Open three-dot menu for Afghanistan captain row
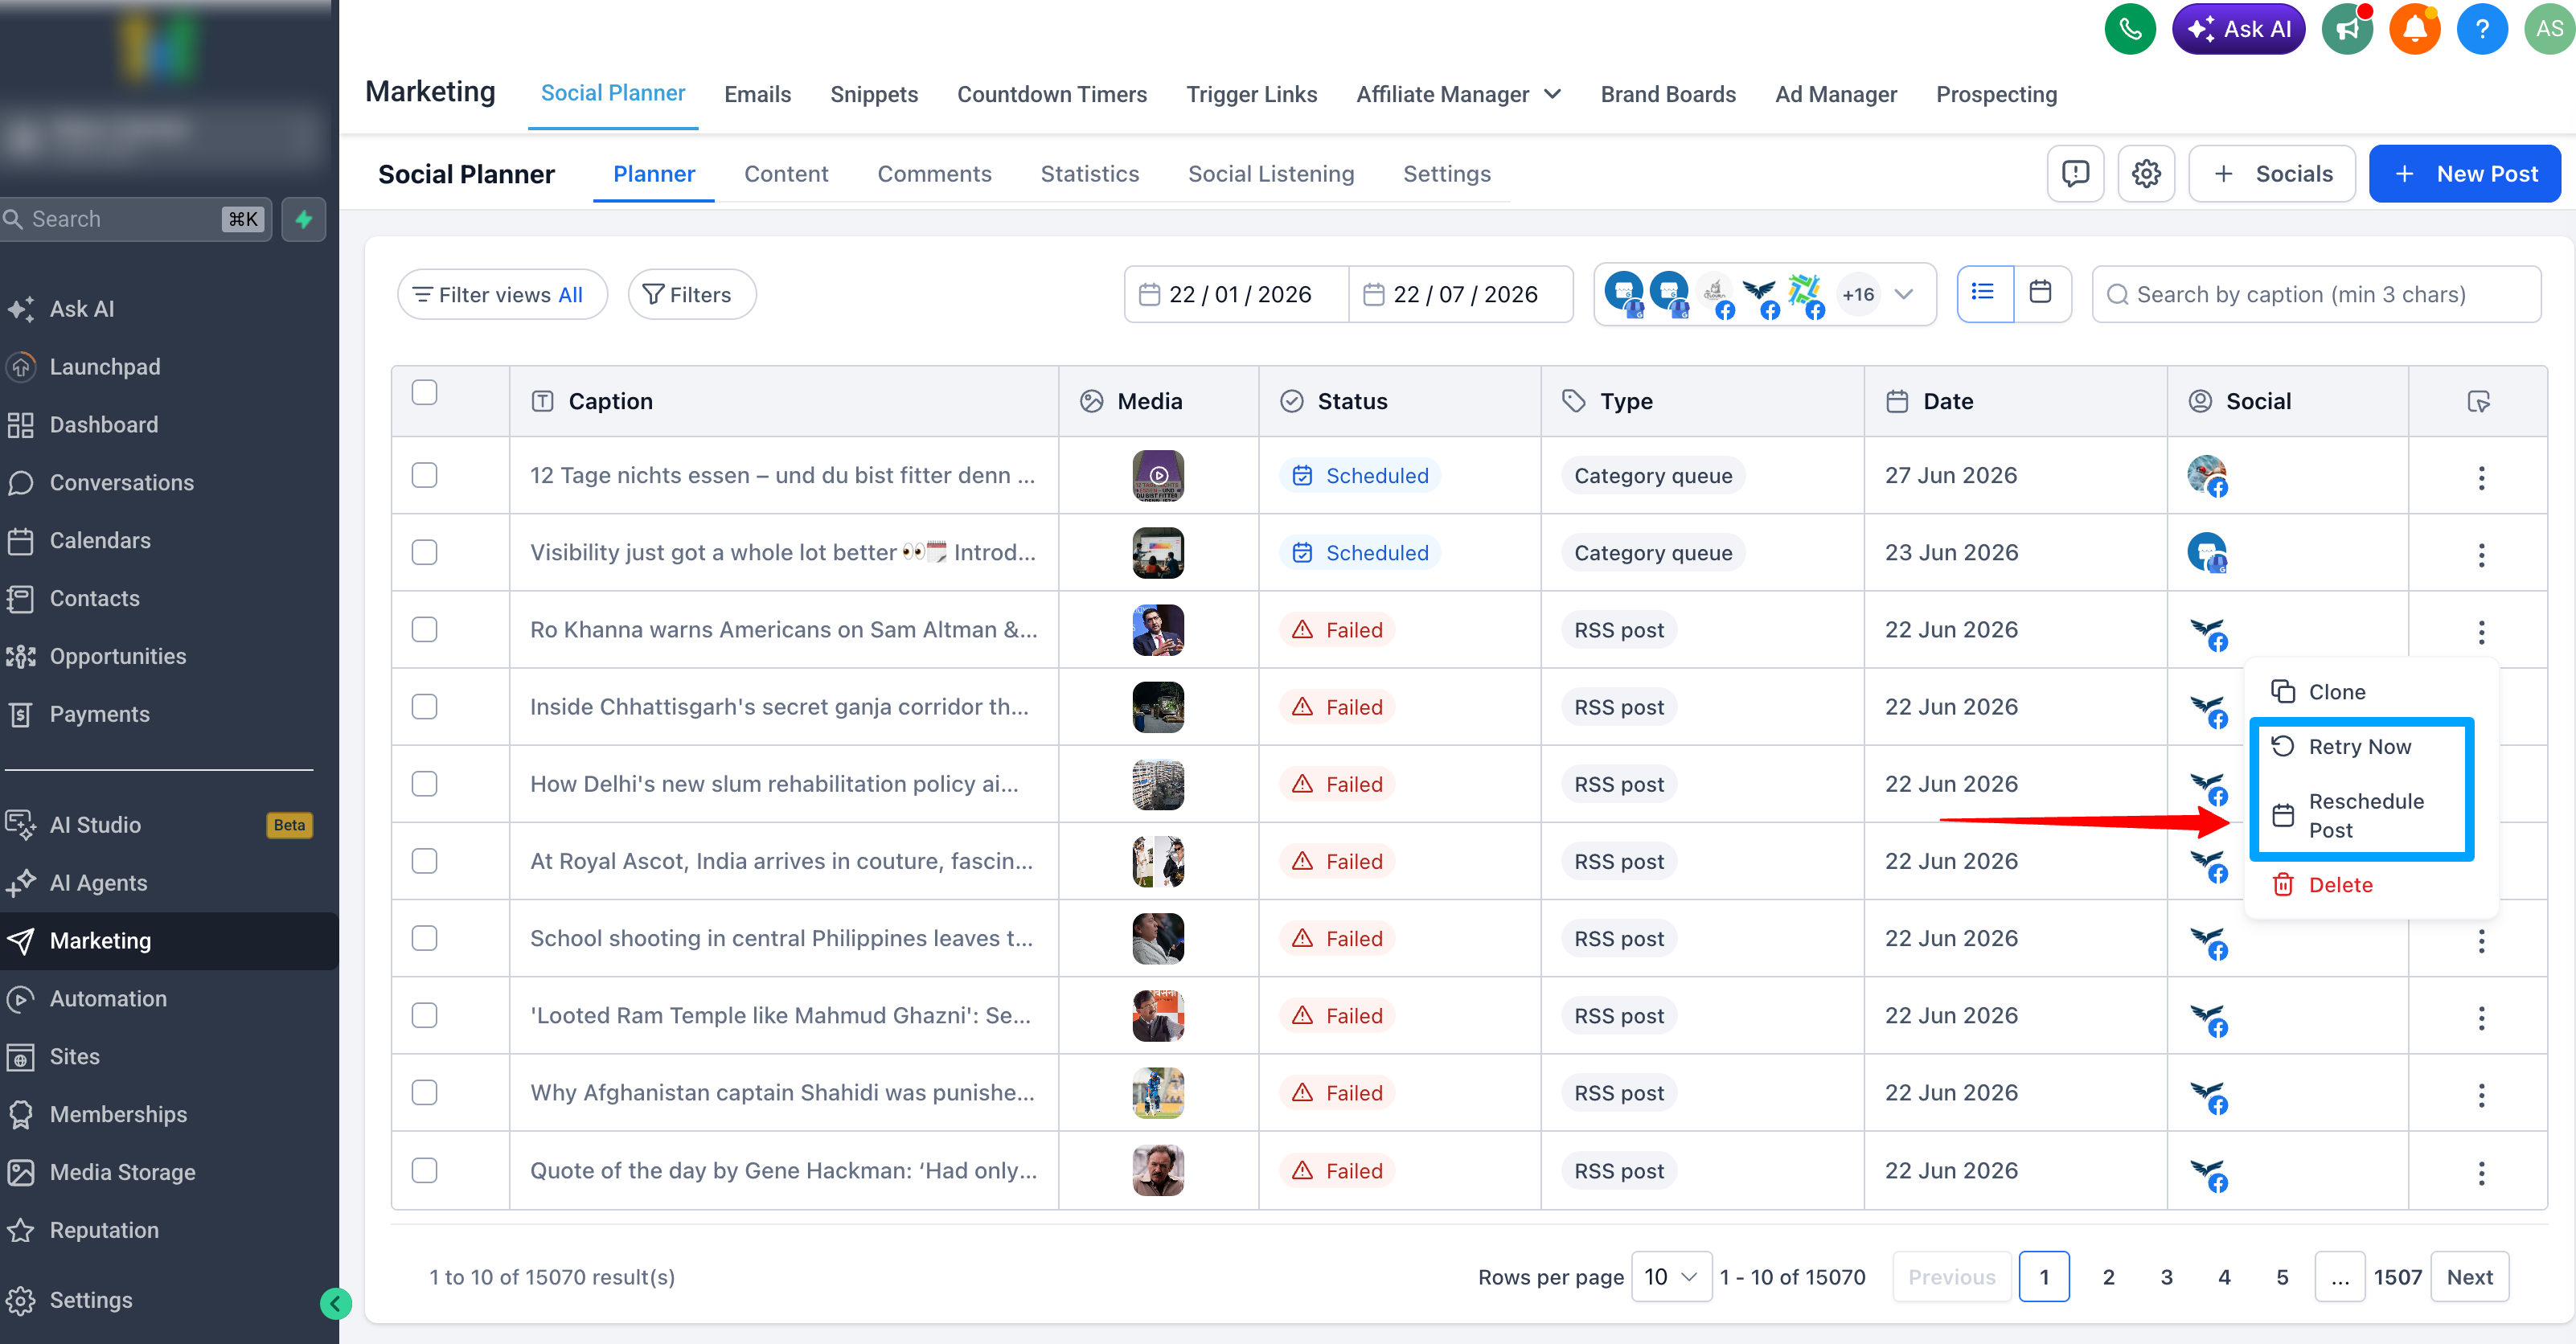 tap(2480, 1094)
